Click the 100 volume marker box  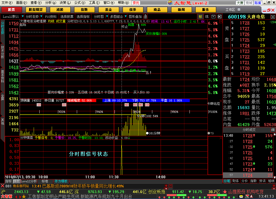pos(147,105)
